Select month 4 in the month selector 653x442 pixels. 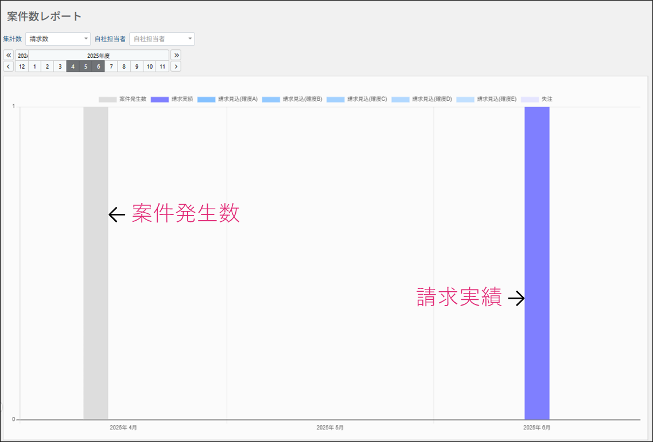(73, 67)
